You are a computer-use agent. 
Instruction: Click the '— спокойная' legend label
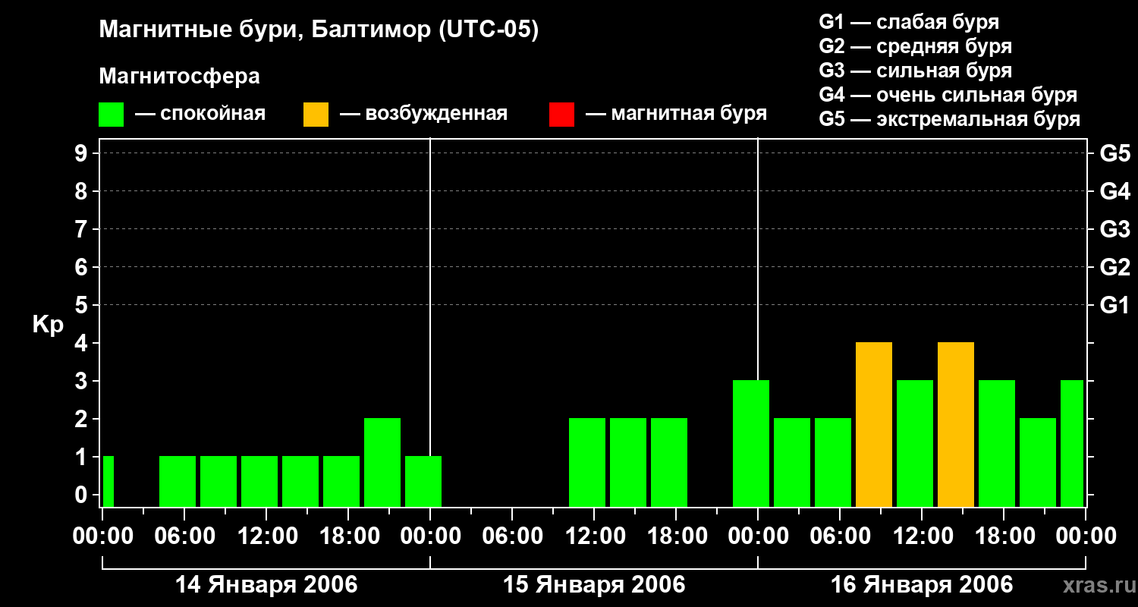200,114
